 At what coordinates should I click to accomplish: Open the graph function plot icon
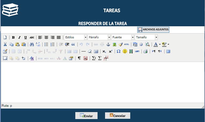point(106,58)
